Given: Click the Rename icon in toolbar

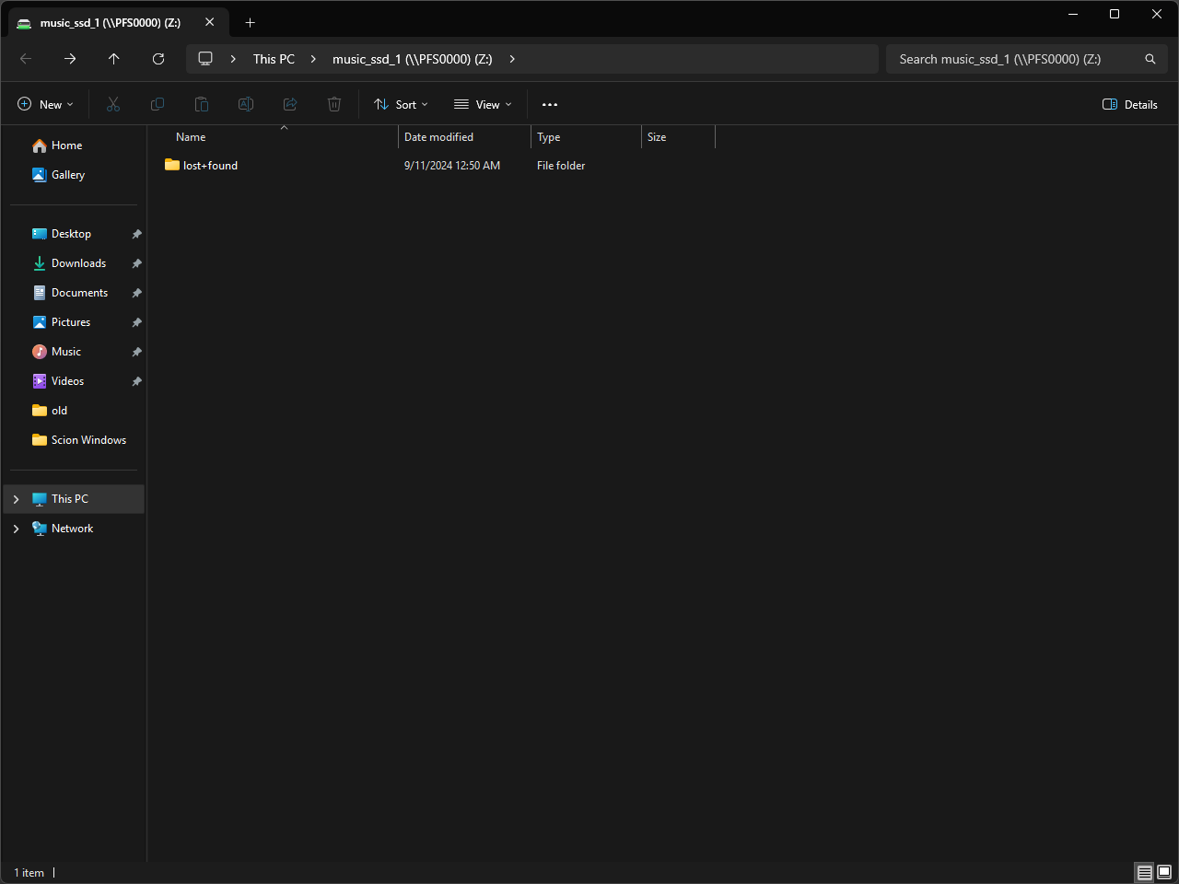Looking at the screenshot, I should coord(246,104).
